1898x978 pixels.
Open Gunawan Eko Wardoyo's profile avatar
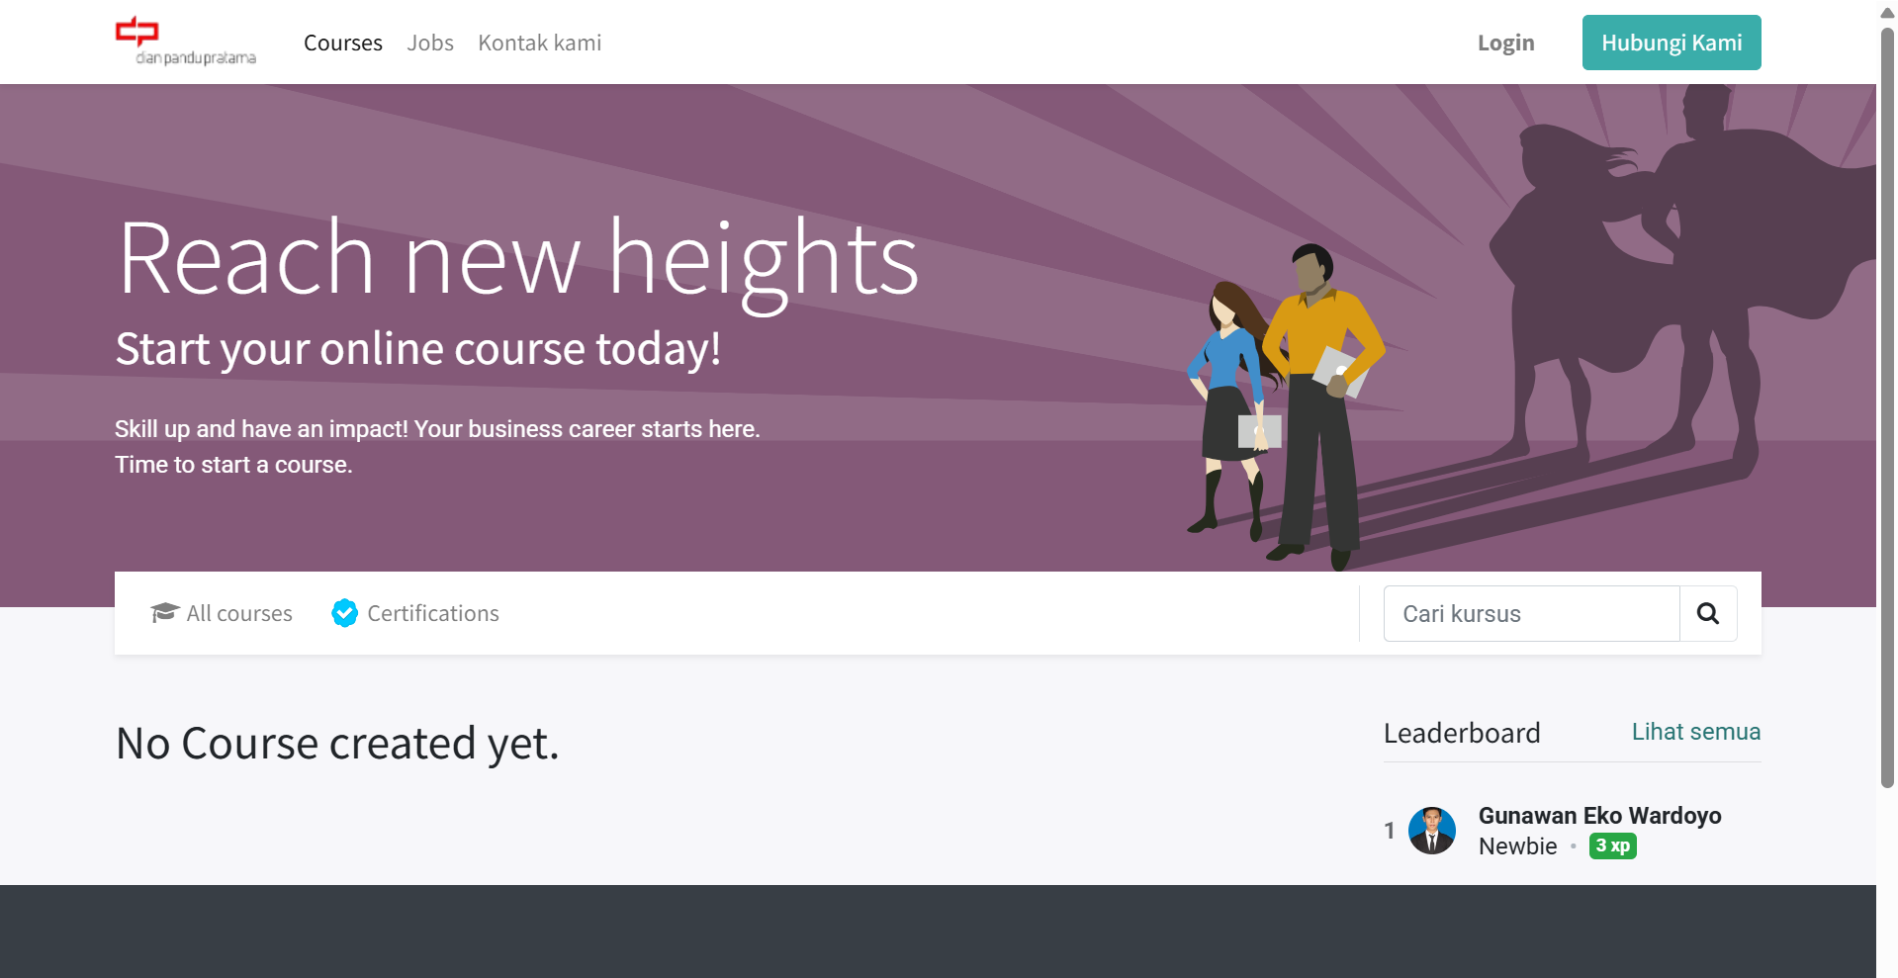point(1431,831)
